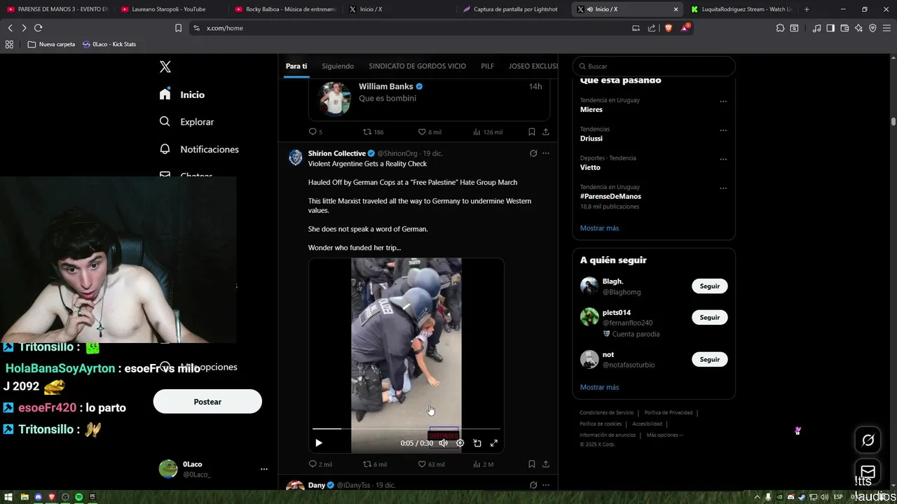Viewport: 897px width, 504px height.
Task: Open the floating messages envelope button
Action: (x=868, y=471)
